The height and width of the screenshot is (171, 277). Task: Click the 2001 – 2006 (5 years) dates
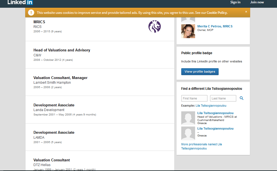point(48,142)
